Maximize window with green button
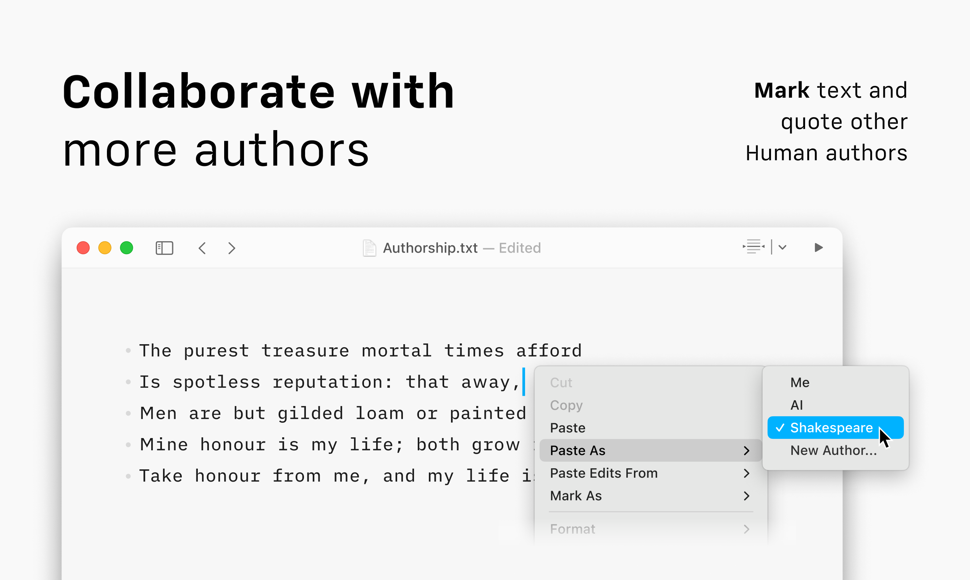The image size is (970, 580). (126, 248)
